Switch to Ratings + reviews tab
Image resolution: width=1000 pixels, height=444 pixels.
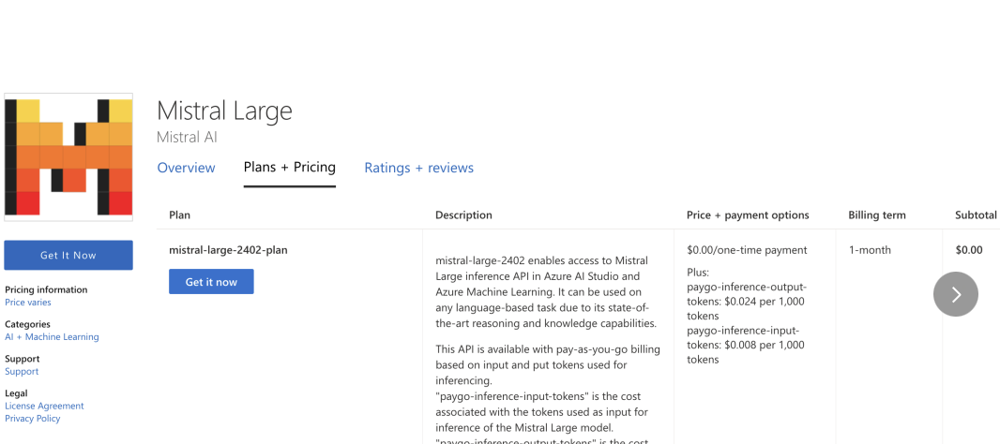coord(419,168)
